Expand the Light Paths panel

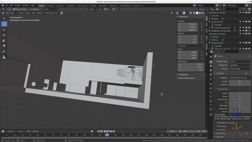(x=221, y=133)
